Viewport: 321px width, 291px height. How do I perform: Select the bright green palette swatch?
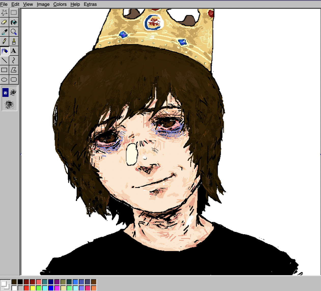point(39,288)
